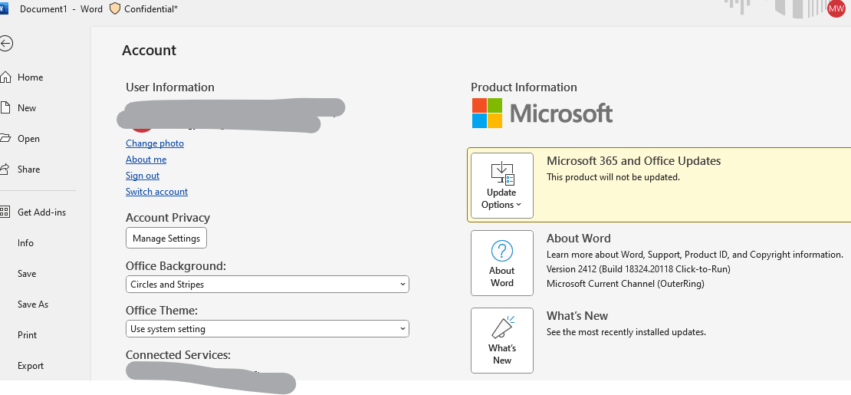Click the Manage Settings button
The height and width of the screenshot is (395, 851).
pyautogui.click(x=166, y=238)
